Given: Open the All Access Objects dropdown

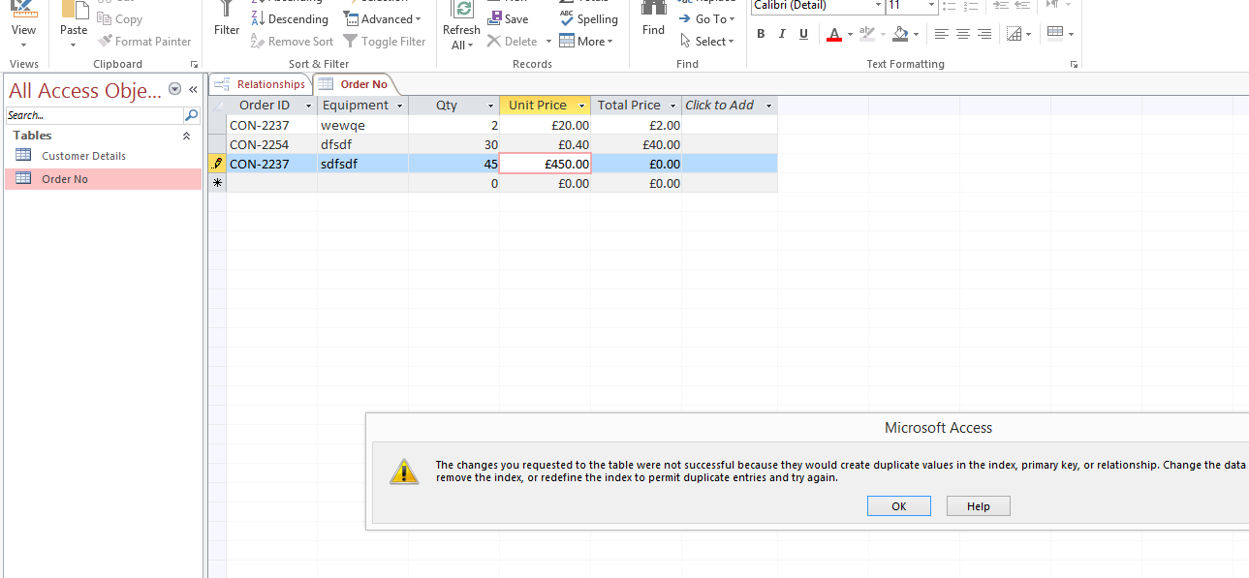Looking at the screenshot, I should click(174, 89).
